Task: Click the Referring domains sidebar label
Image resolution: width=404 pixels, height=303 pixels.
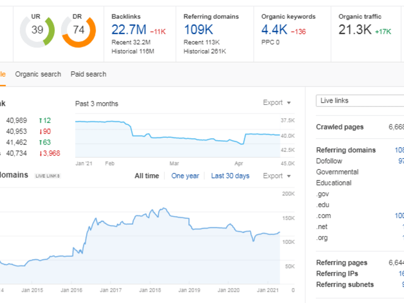Action: (346, 150)
